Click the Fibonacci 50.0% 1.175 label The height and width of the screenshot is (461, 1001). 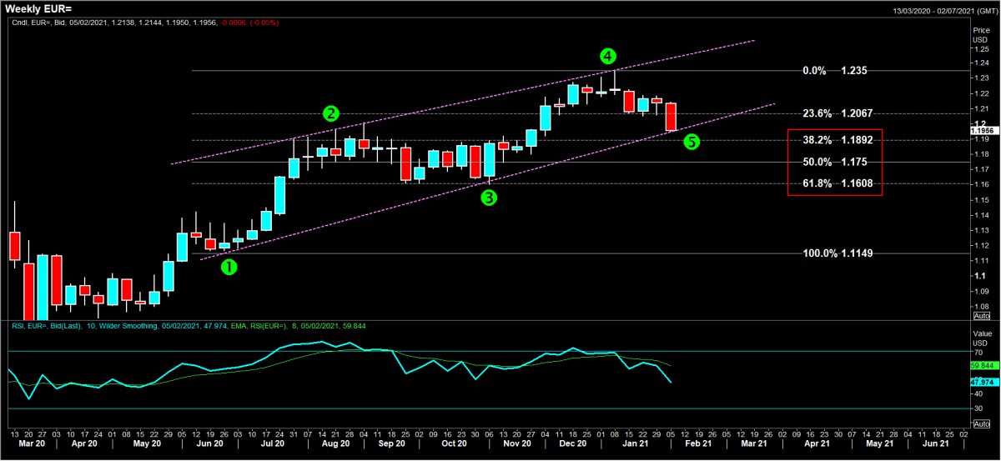pos(835,162)
